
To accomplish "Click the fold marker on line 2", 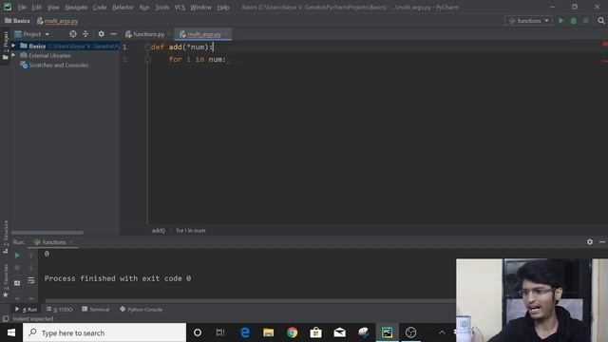I will (147, 59).
